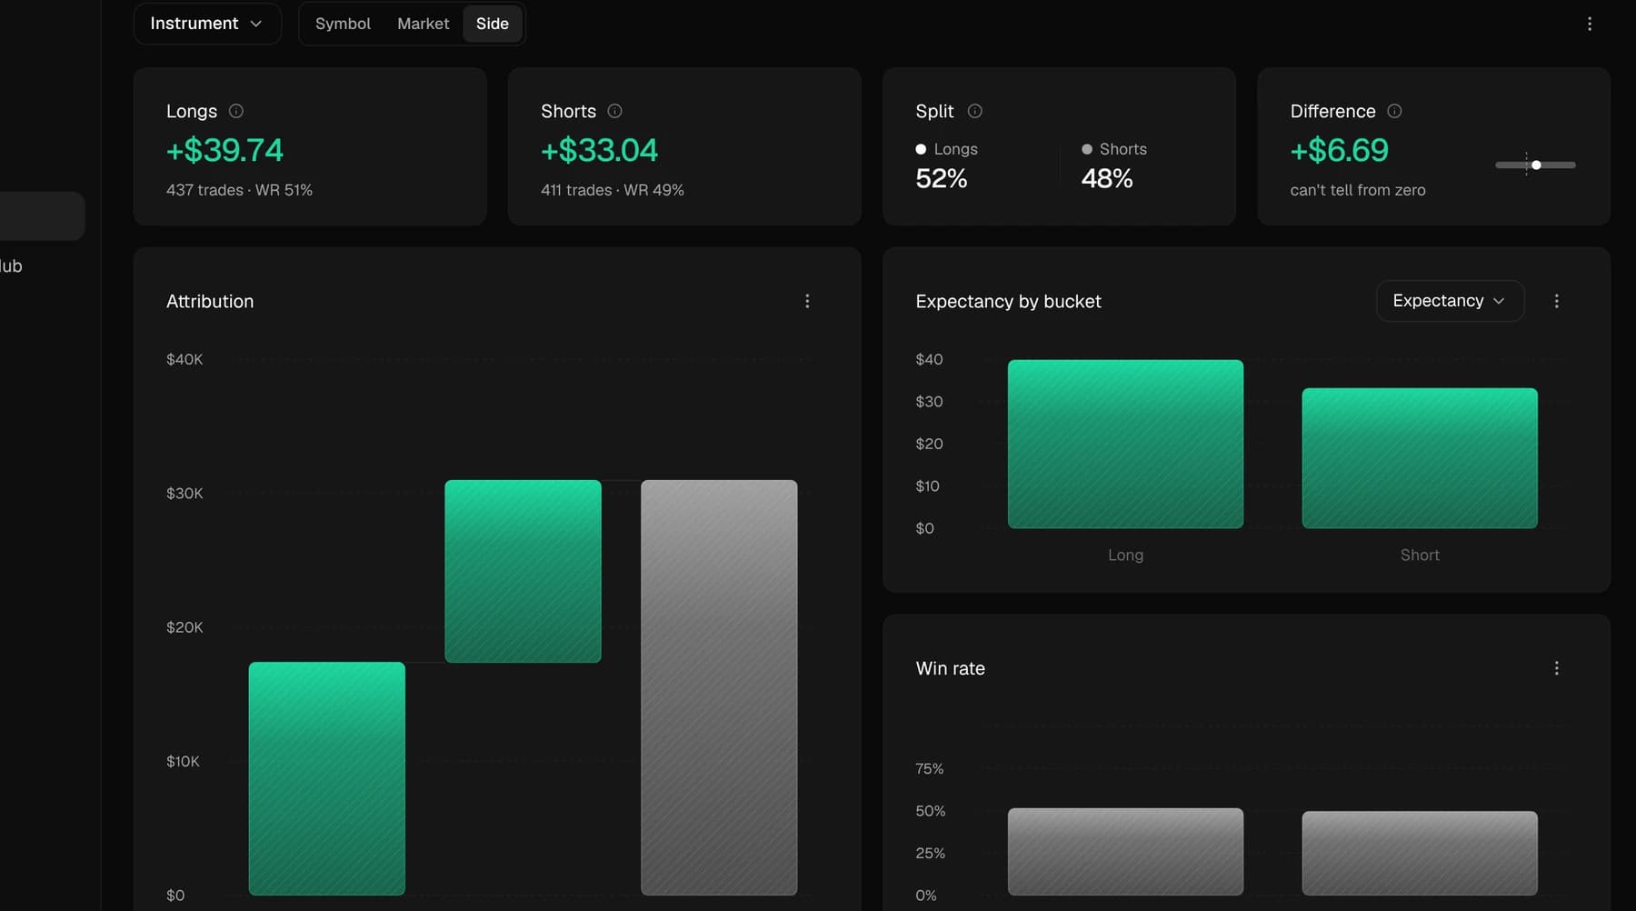Open the Win rate panel options menu
The height and width of the screenshot is (911, 1636).
(1556, 668)
